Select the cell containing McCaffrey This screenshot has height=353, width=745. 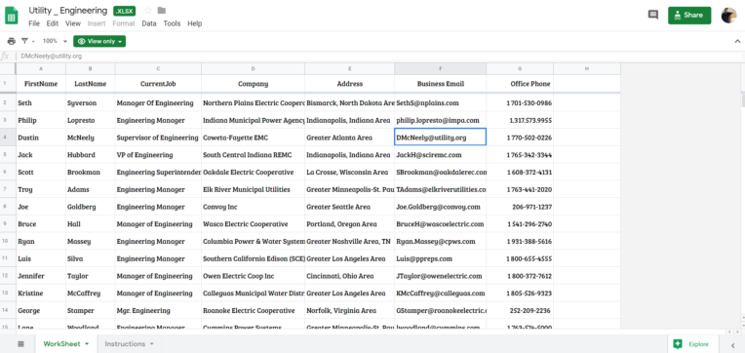pos(91,294)
